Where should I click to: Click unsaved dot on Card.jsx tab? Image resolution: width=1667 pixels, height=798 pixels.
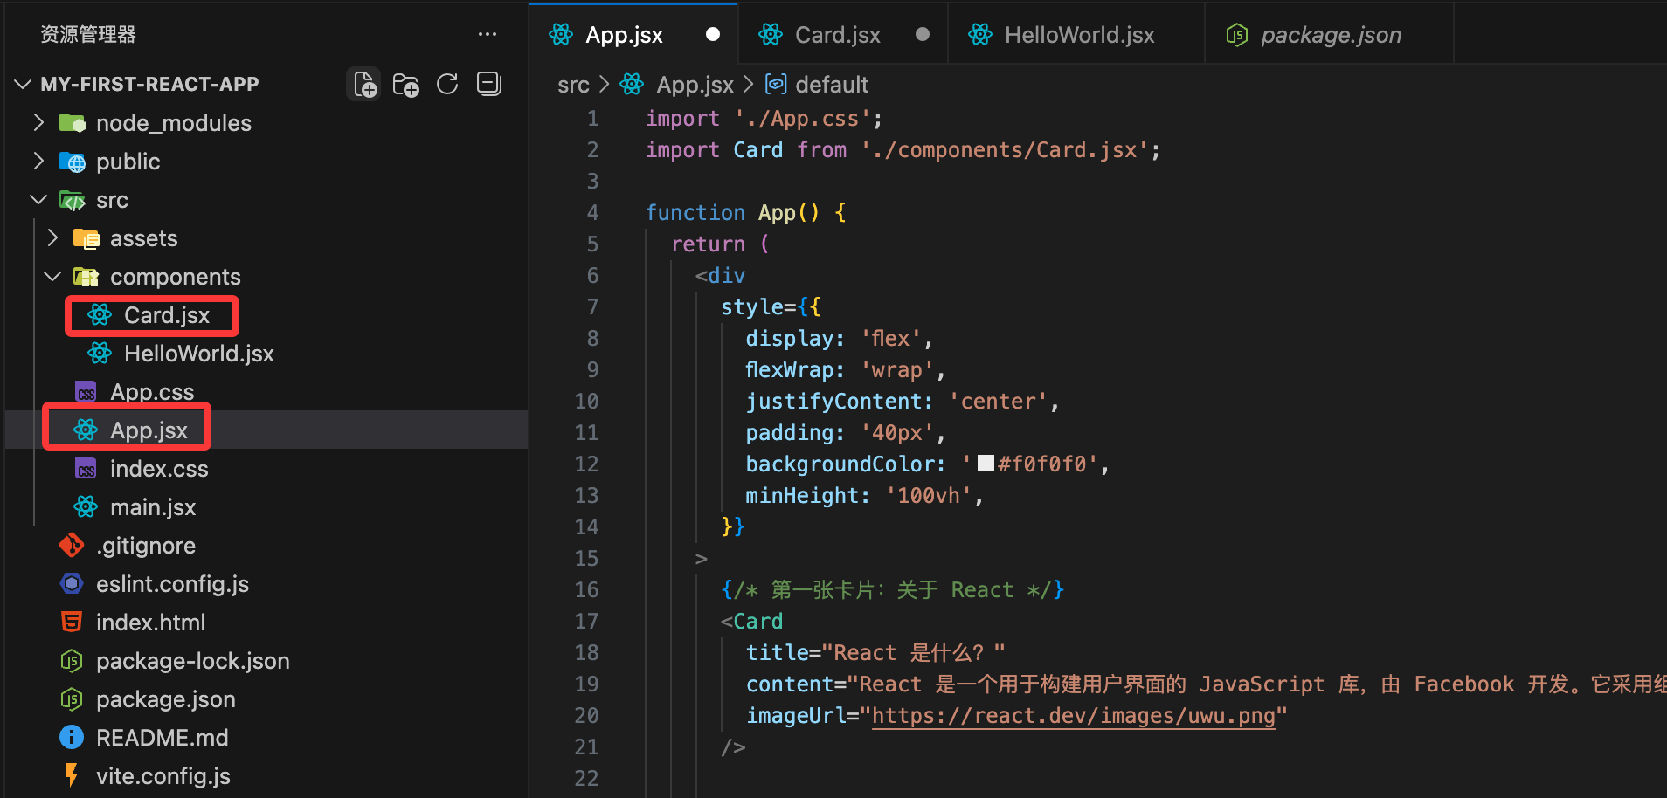pos(922,35)
